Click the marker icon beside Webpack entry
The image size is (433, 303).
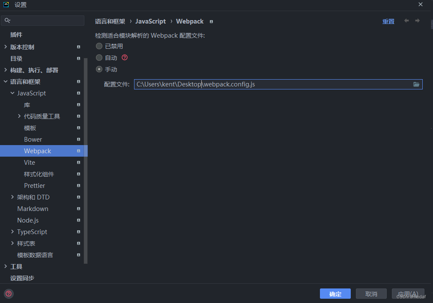78,151
